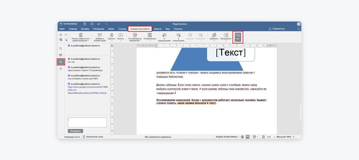Screen dimensions: 359x160
Task: Toggle spell checking icon in status bar
Action: click(x=248, y=137)
